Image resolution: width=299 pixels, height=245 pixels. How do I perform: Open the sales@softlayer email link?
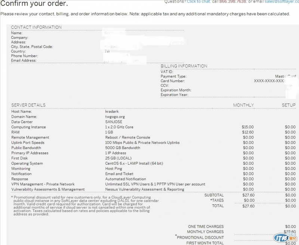pyautogui.click(x=282, y=1)
